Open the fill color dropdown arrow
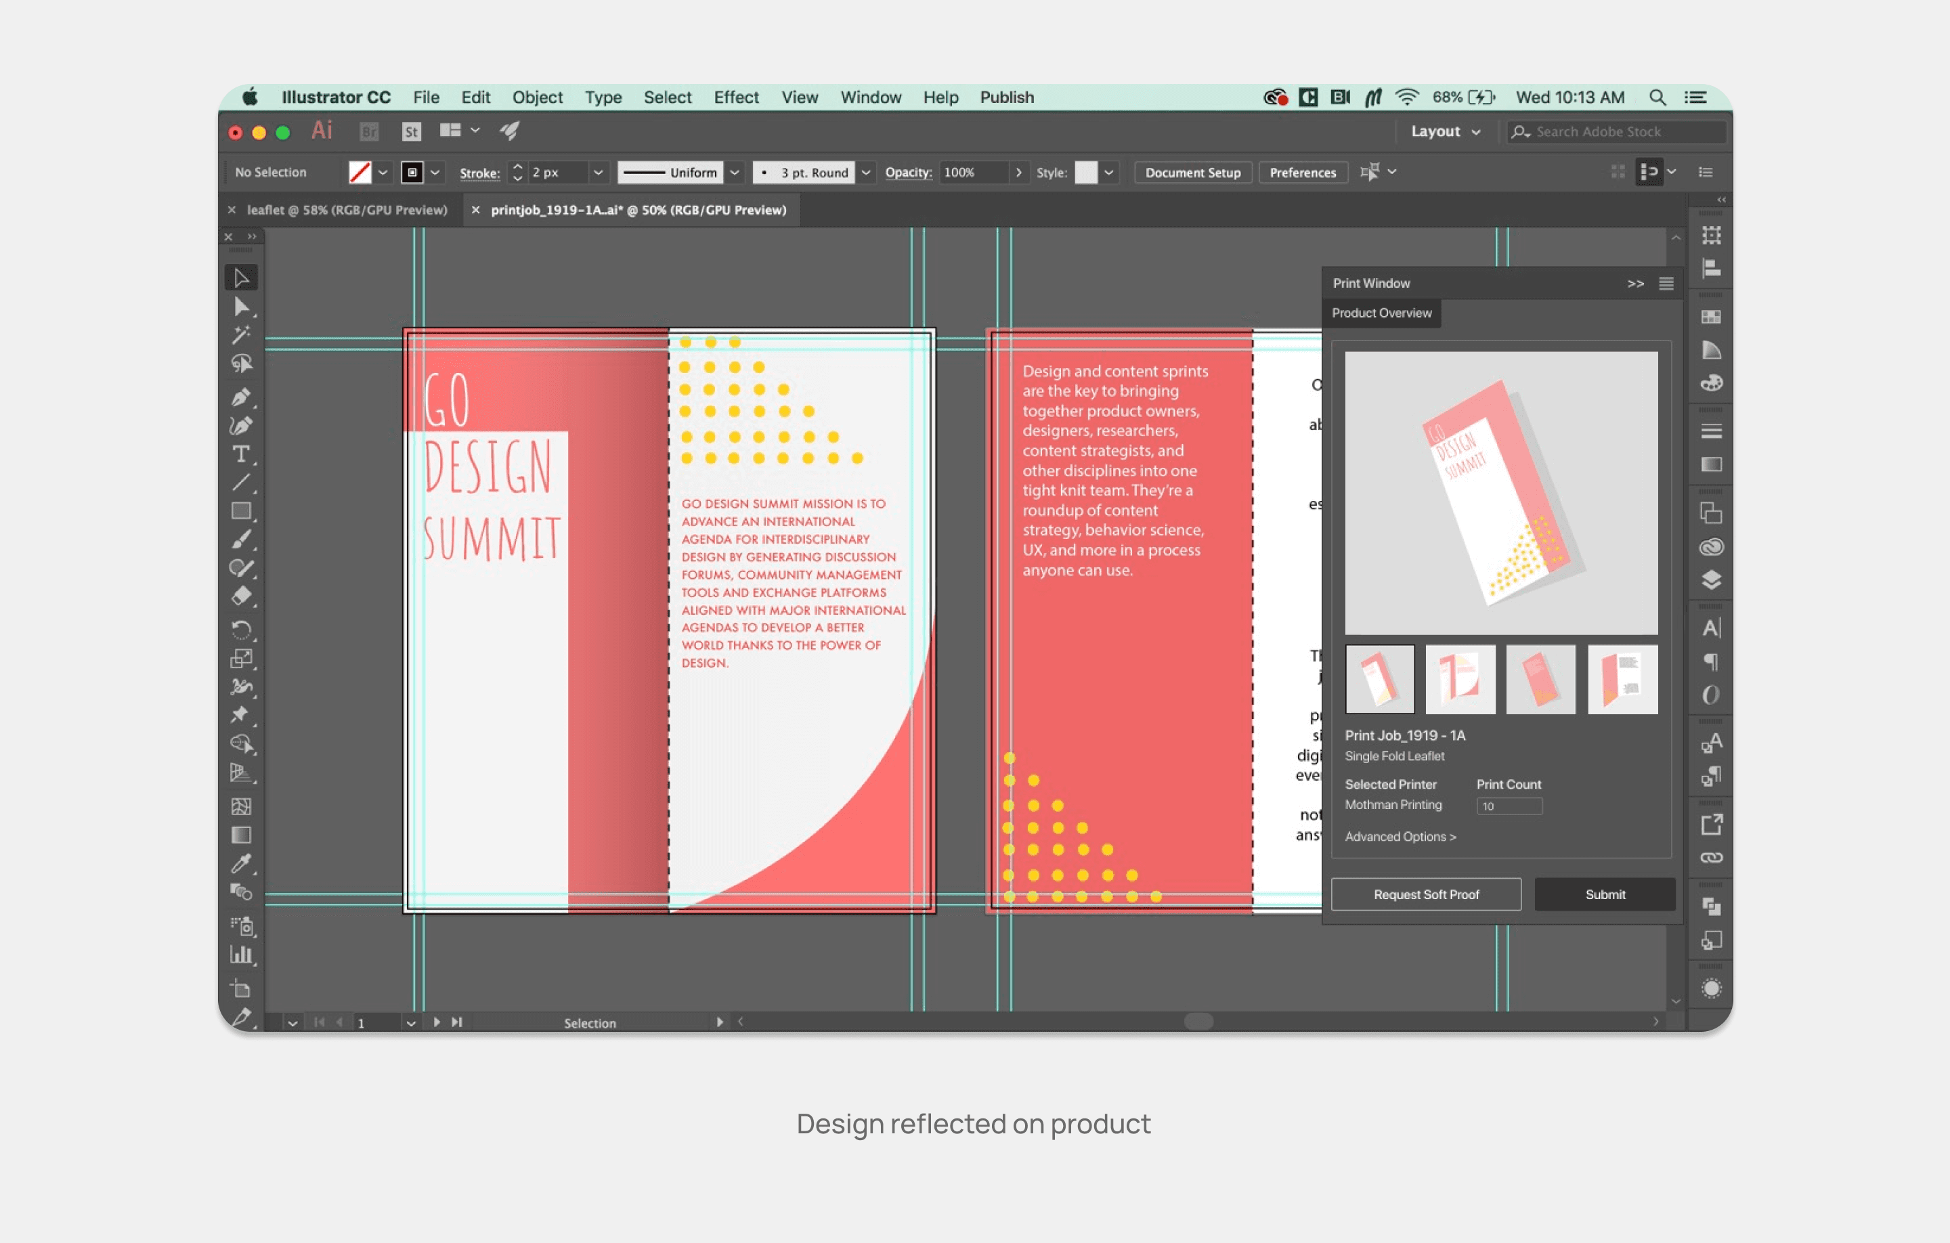Image resolution: width=1950 pixels, height=1243 pixels. pyautogui.click(x=383, y=173)
